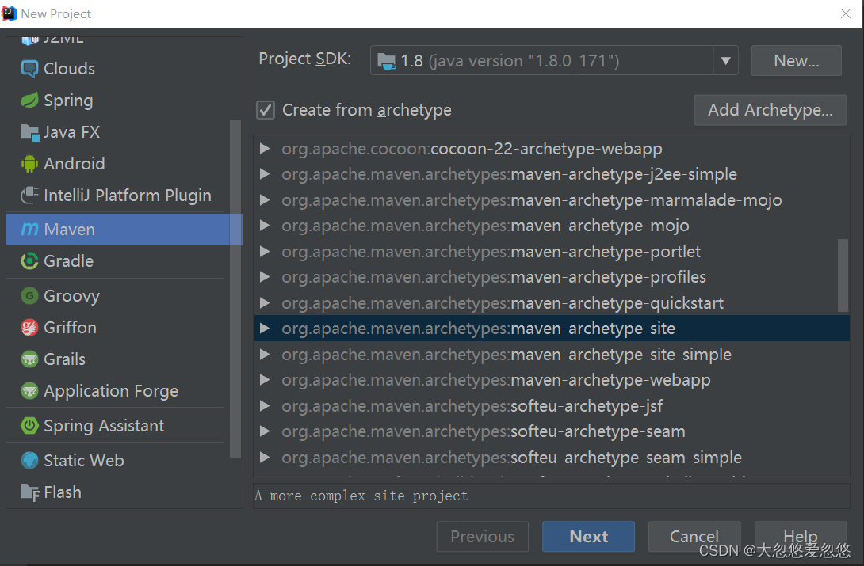864x566 pixels.
Task: Select Griffon project type
Action: (118, 328)
